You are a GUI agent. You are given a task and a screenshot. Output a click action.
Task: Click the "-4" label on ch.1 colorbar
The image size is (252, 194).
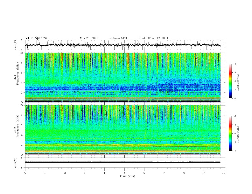pyautogui.click(x=235, y=73)
